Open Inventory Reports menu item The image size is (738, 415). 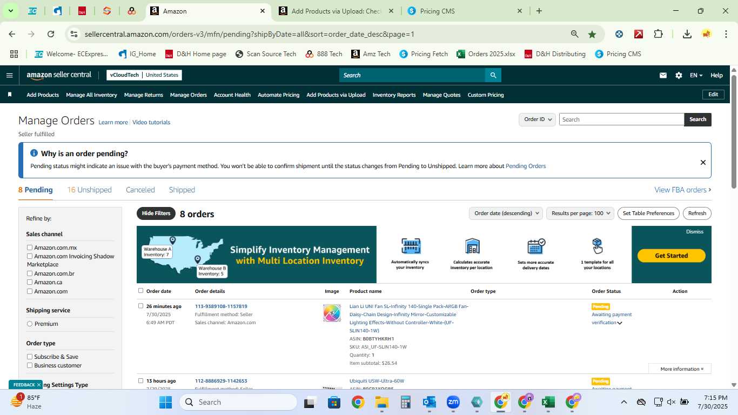coord(394,95)
